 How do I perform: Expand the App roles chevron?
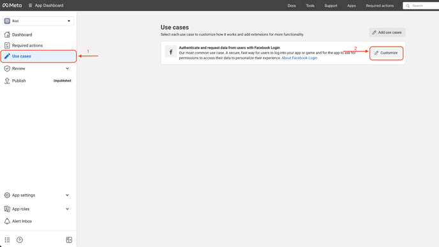pos(67,209)
